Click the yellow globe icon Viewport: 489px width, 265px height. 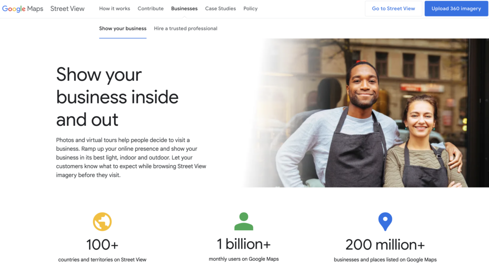pos(102,222)
